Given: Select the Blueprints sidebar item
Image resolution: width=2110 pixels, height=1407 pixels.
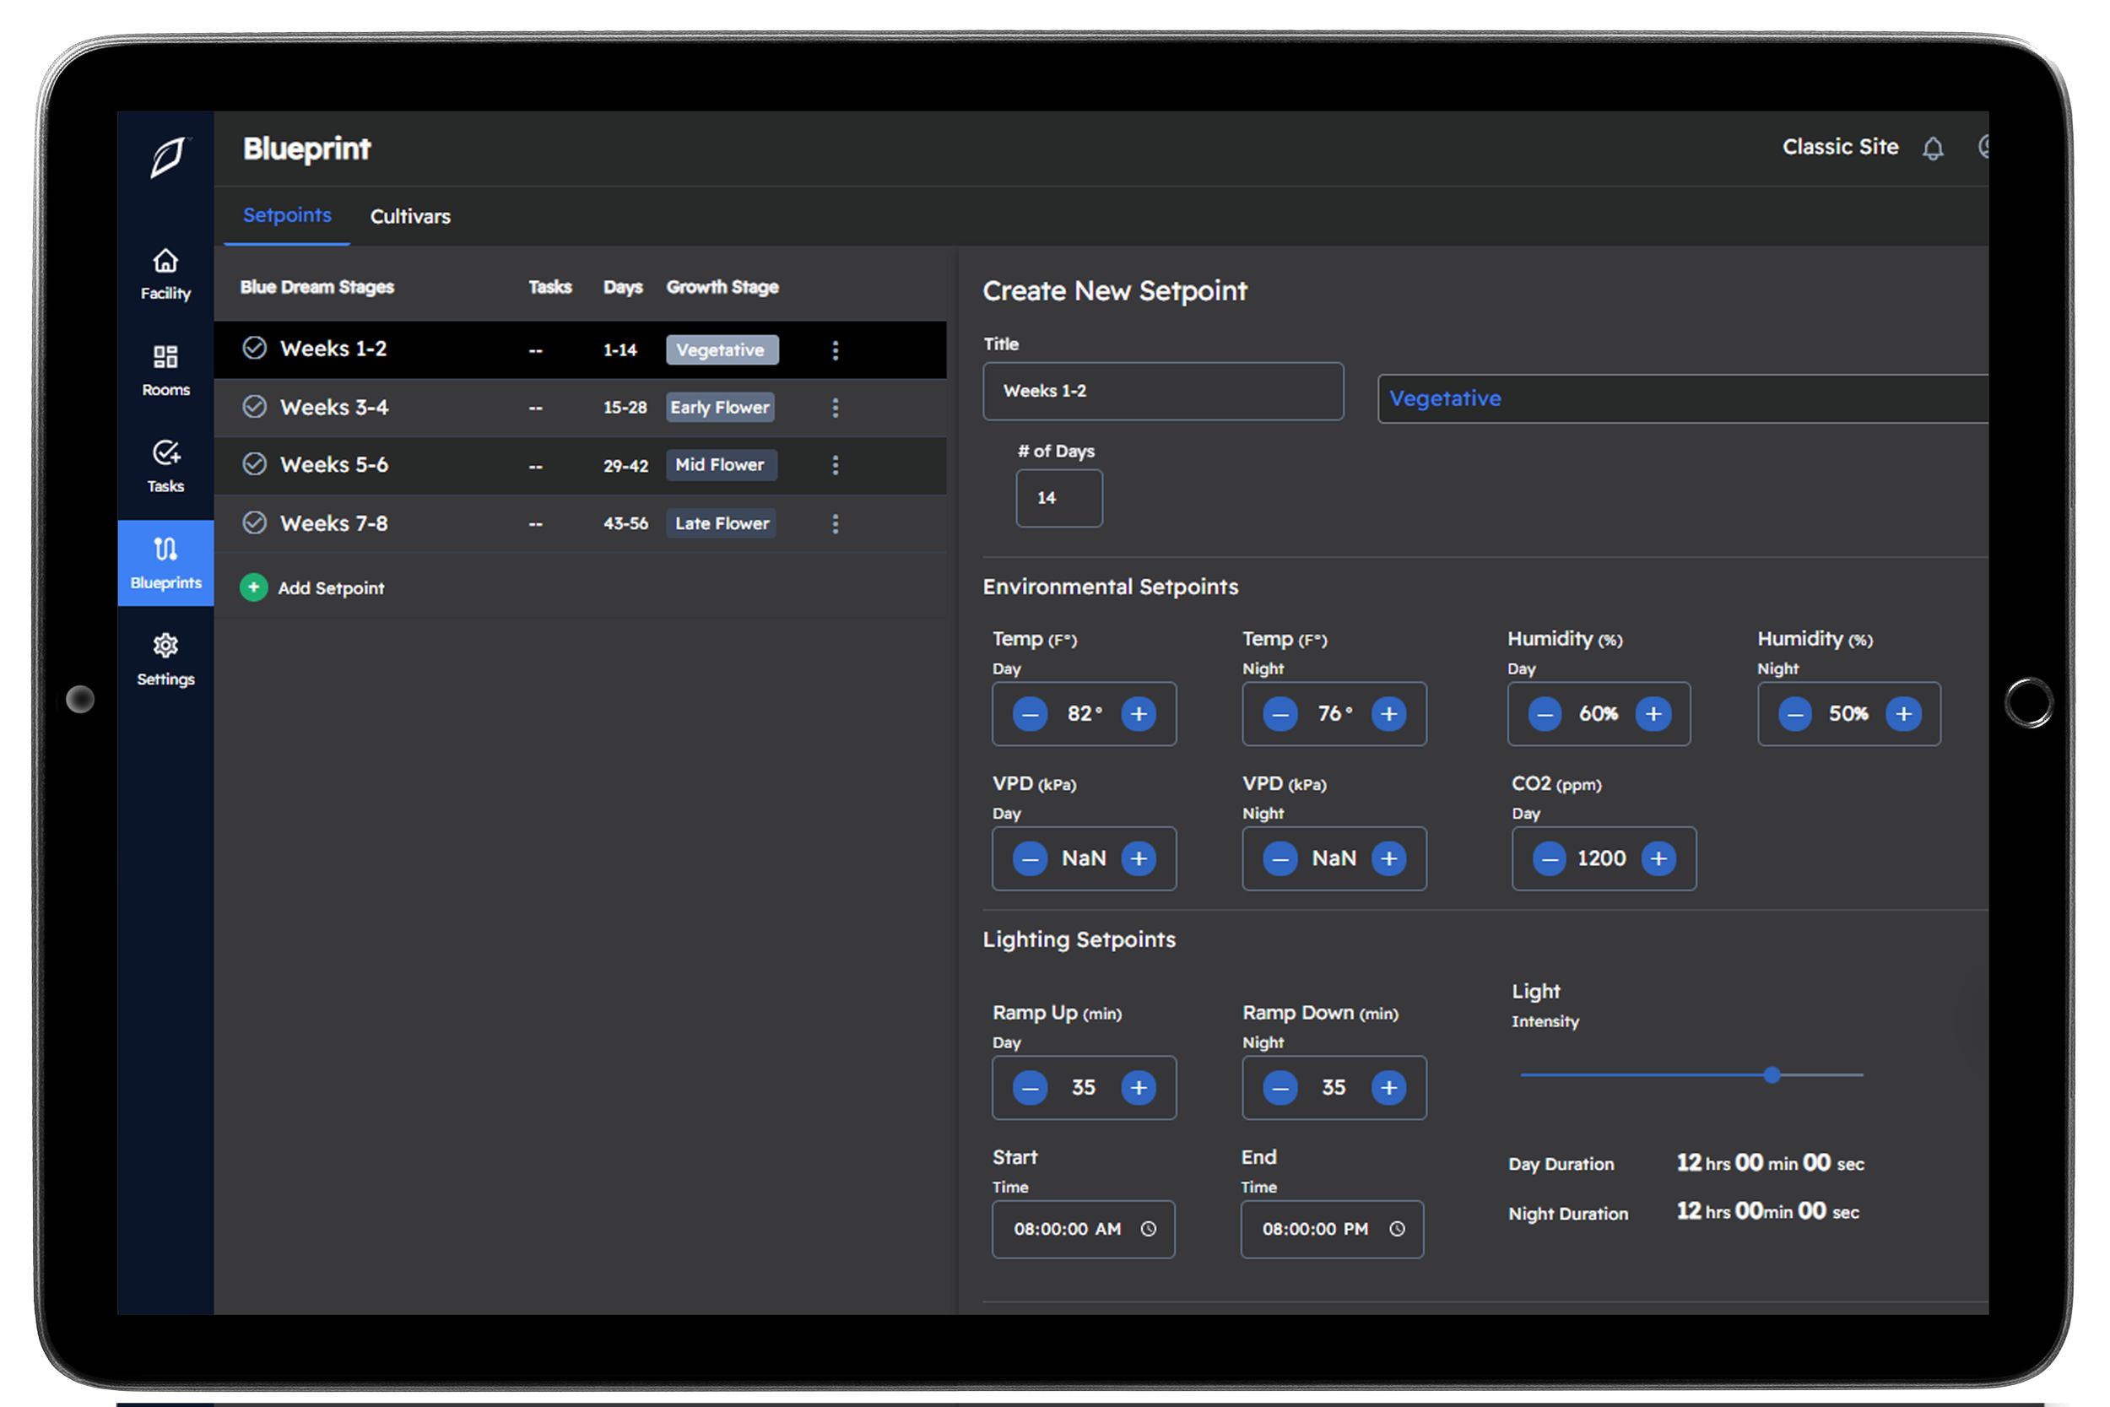Looking at the screenshot, I should tap(165, 564).
